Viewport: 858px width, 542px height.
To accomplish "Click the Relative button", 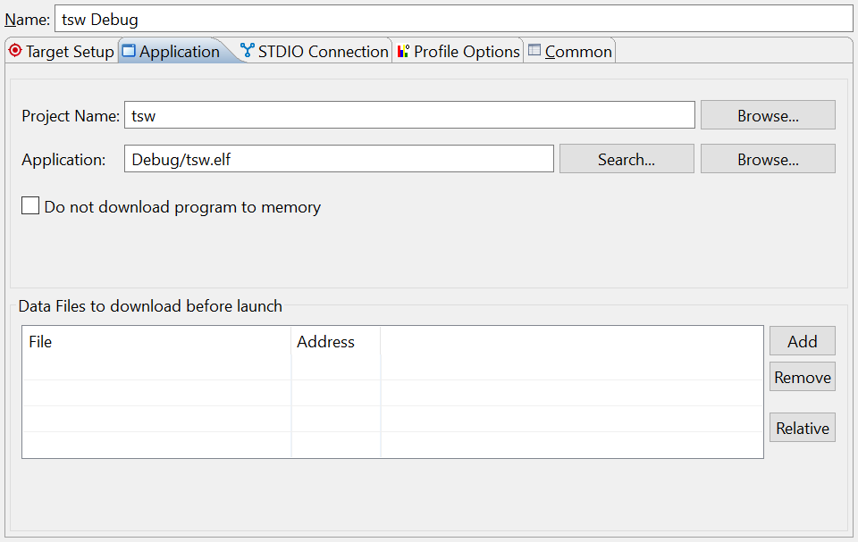I will tap(802, 428).
